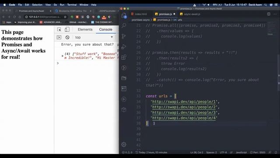Screen dimensions: 280x158
Task: Open the Console tab in DevTools
Action: click(105, 29)
